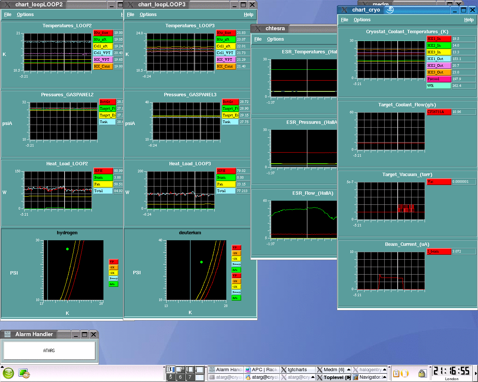
Task: Click the Klipper clipboard tray icon
Action: (x=396, y=373)
